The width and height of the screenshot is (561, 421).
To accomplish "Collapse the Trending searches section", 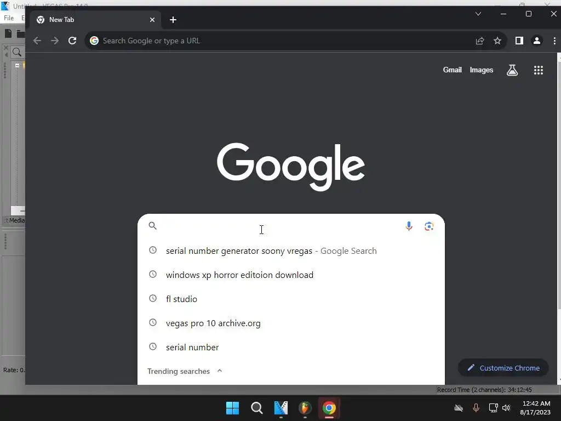I will coord(220,371).
